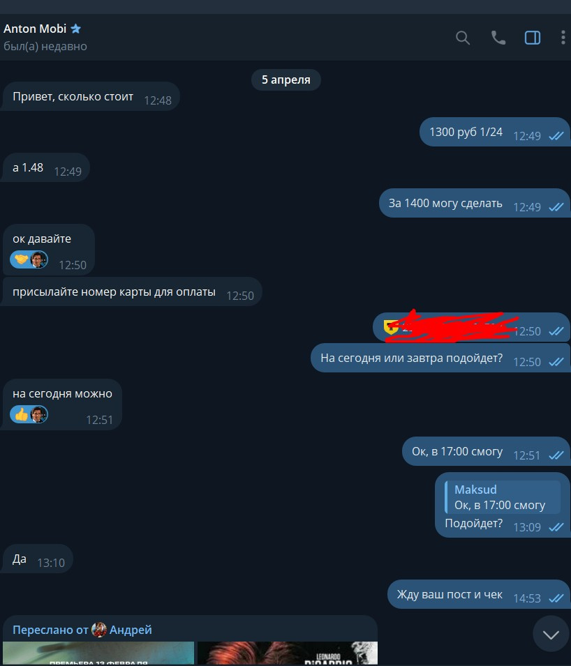Viewport: 571px width, 666px height.
Task: Open forwarded sender Андрей's profile
Action: point(131,630)
